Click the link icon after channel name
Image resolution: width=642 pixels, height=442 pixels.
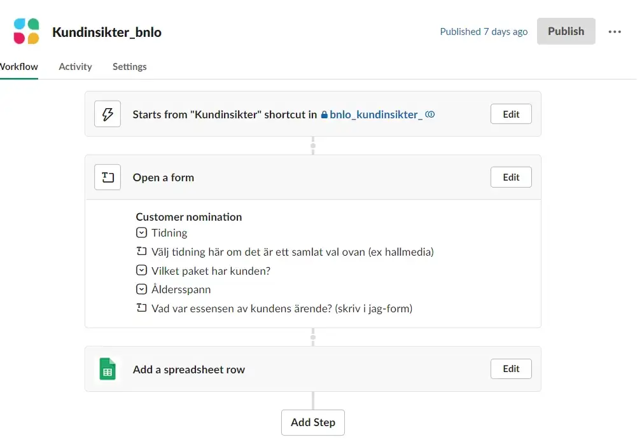coord(430,114)
